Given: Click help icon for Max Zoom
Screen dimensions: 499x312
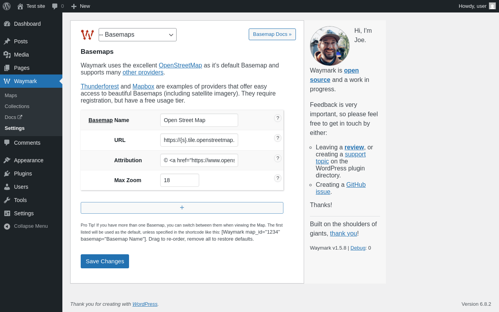Looking at the screenshot, I should click(278, 178).
